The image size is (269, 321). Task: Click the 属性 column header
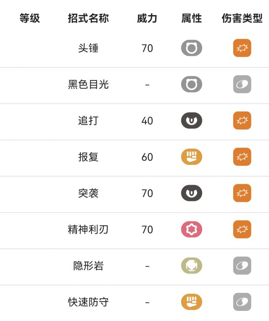pyautogui.click(x=192, y=18)
